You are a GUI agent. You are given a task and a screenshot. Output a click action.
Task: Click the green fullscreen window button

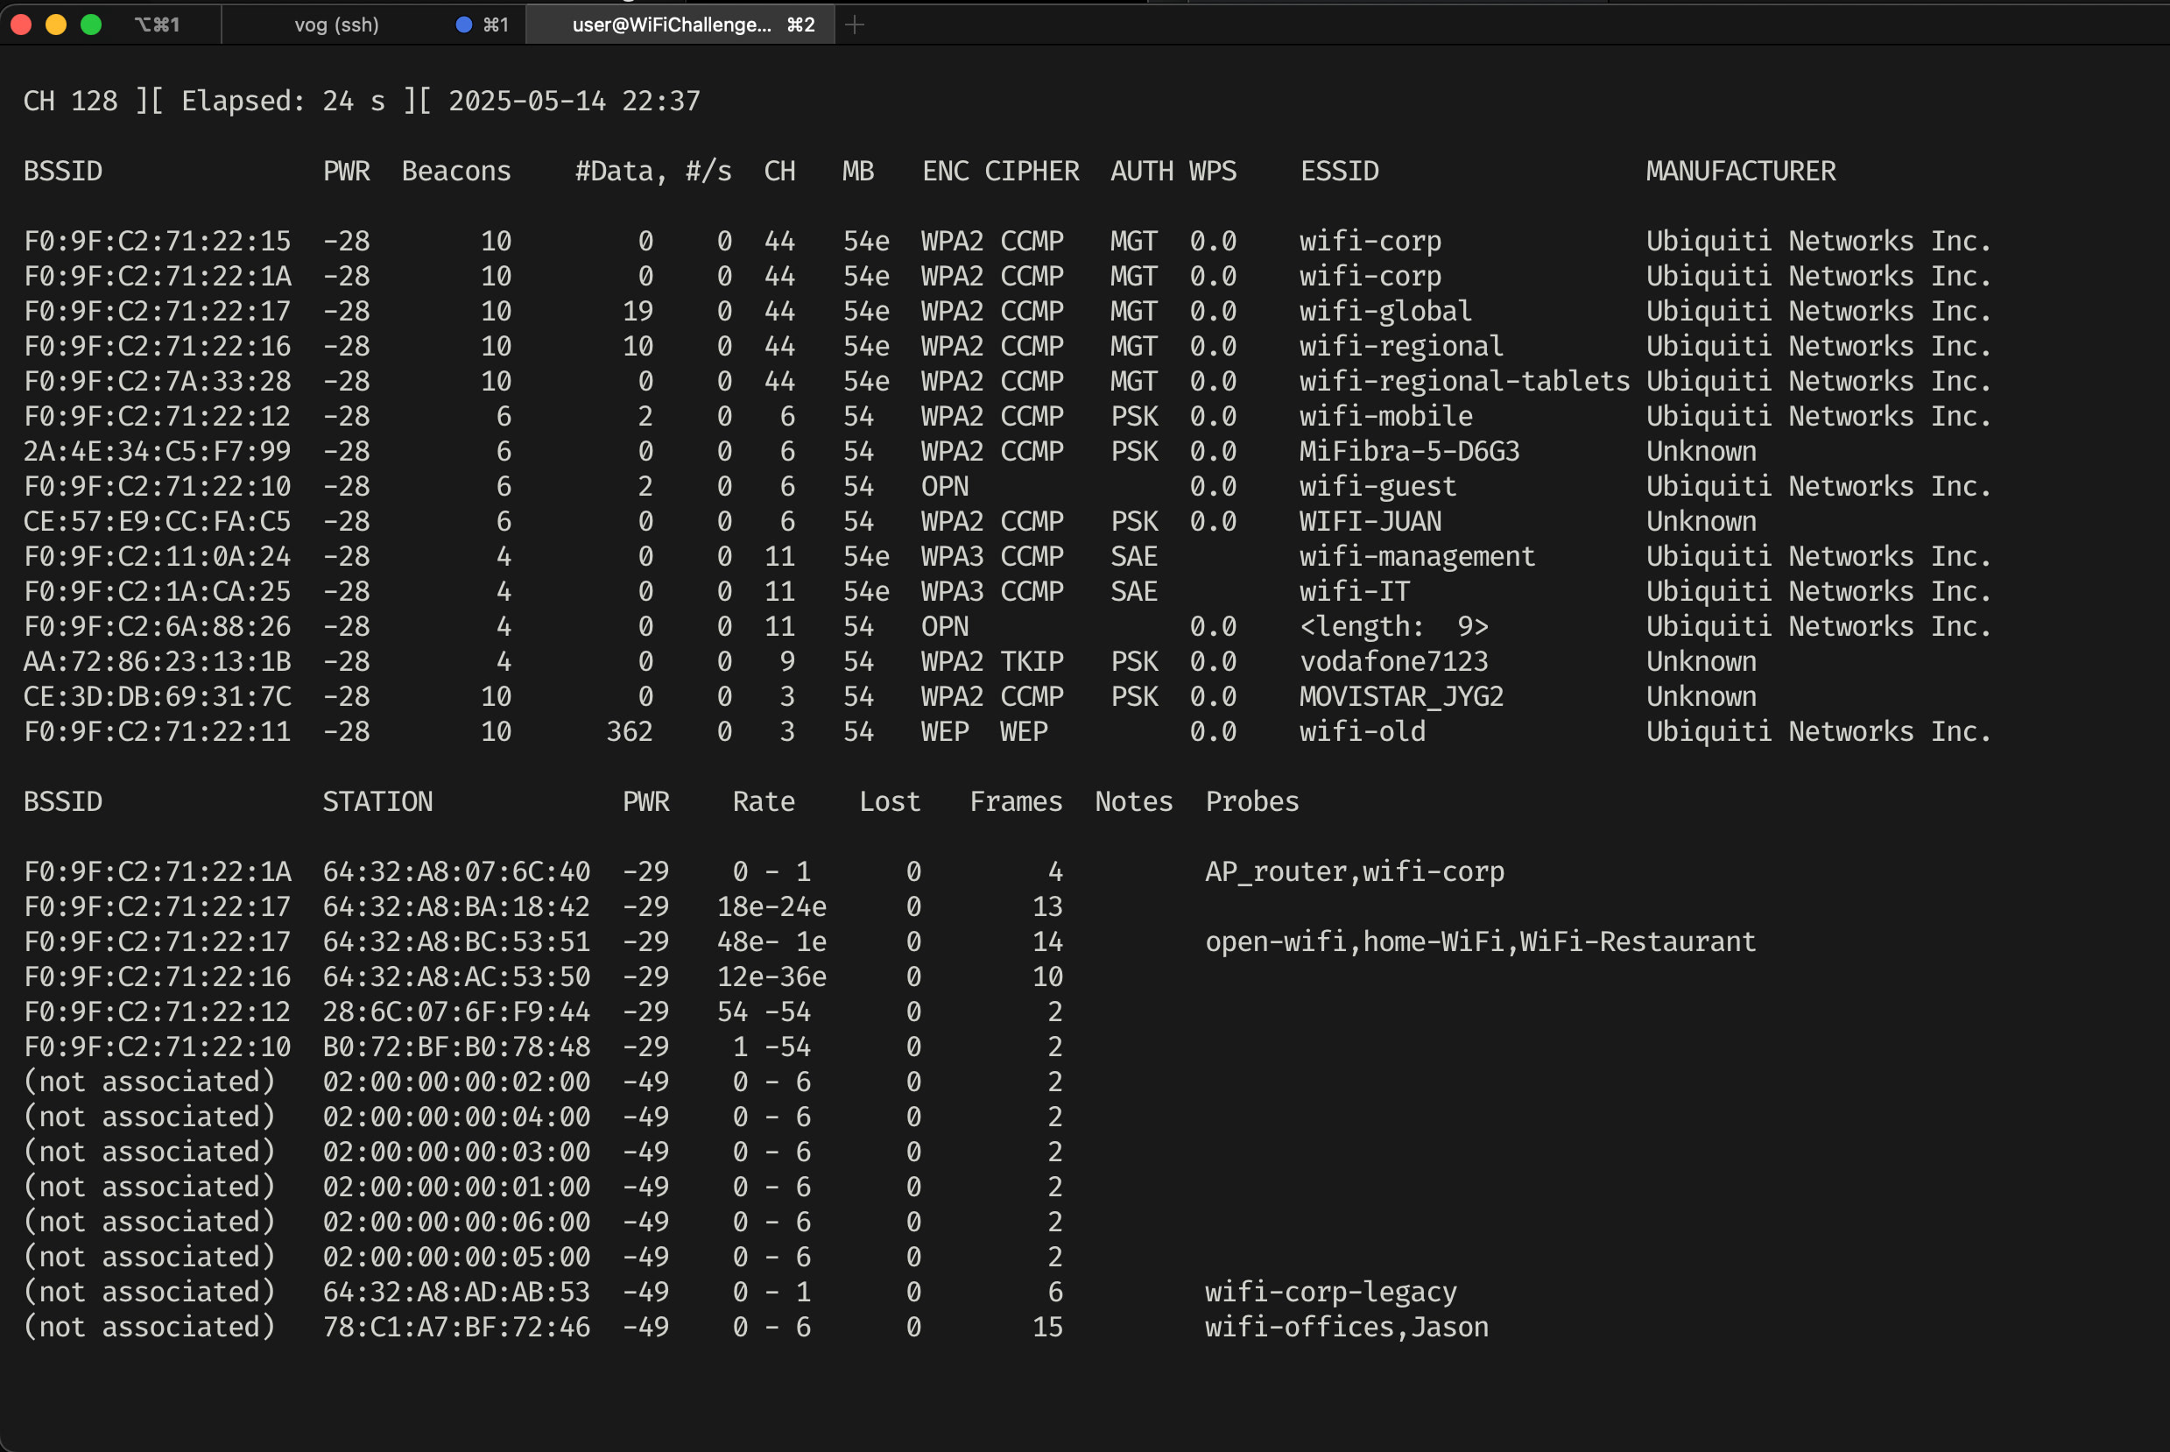(91, 25)
